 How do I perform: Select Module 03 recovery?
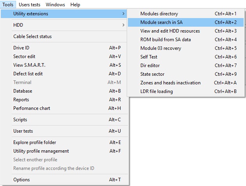161,48
